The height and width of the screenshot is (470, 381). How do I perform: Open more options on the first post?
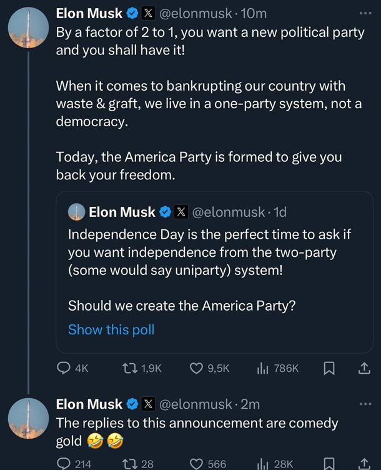[x=365, y=13]
